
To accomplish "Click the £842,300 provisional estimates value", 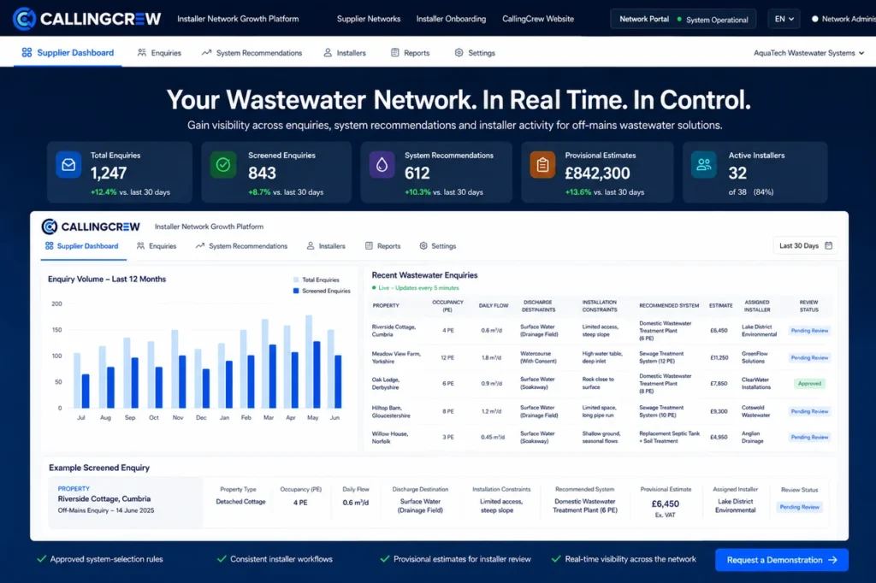I will [597, 174].
